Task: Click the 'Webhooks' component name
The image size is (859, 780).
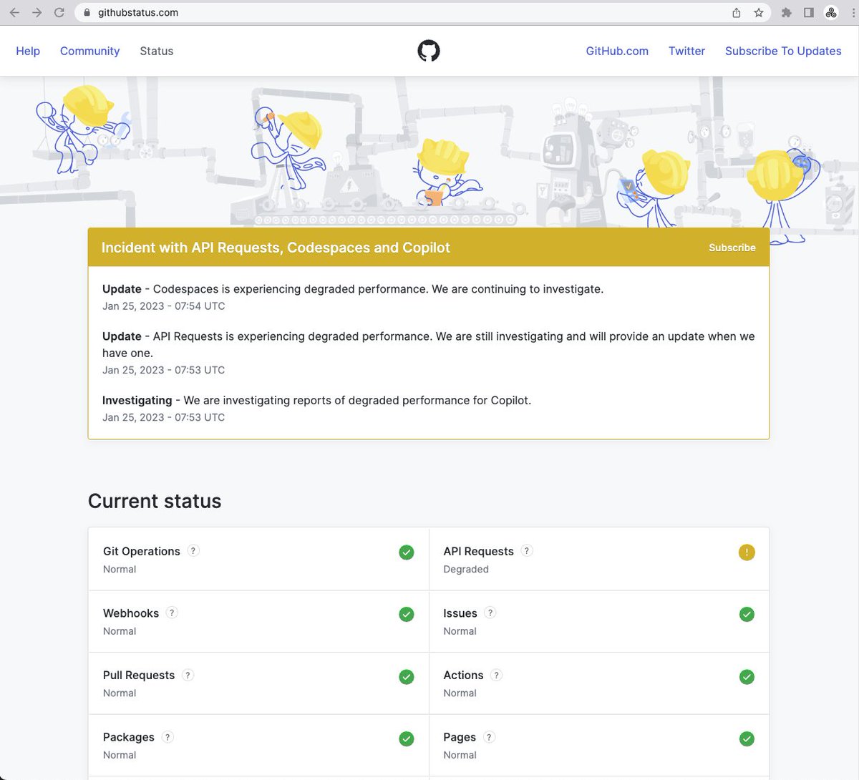Action: point(131,613)
